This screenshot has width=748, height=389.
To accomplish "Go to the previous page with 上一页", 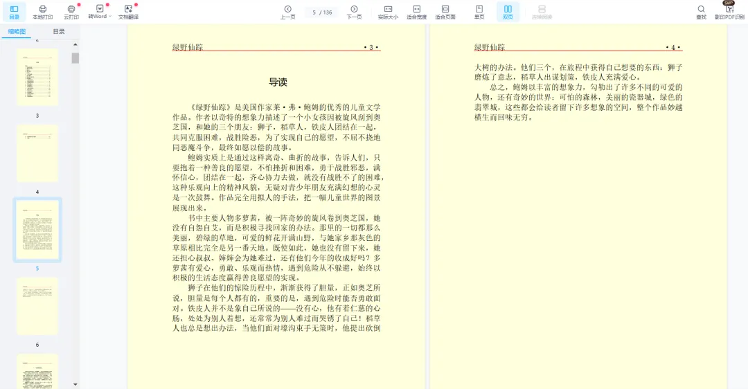I will (287, 12).
